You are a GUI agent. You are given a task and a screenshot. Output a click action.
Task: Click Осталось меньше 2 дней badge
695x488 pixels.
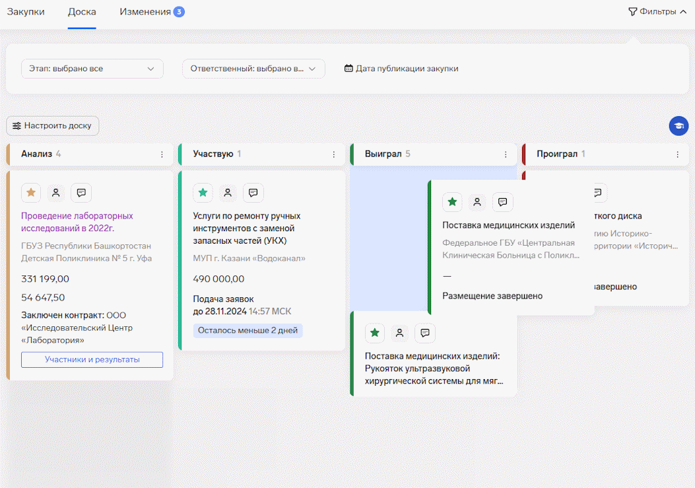point(248,331)
